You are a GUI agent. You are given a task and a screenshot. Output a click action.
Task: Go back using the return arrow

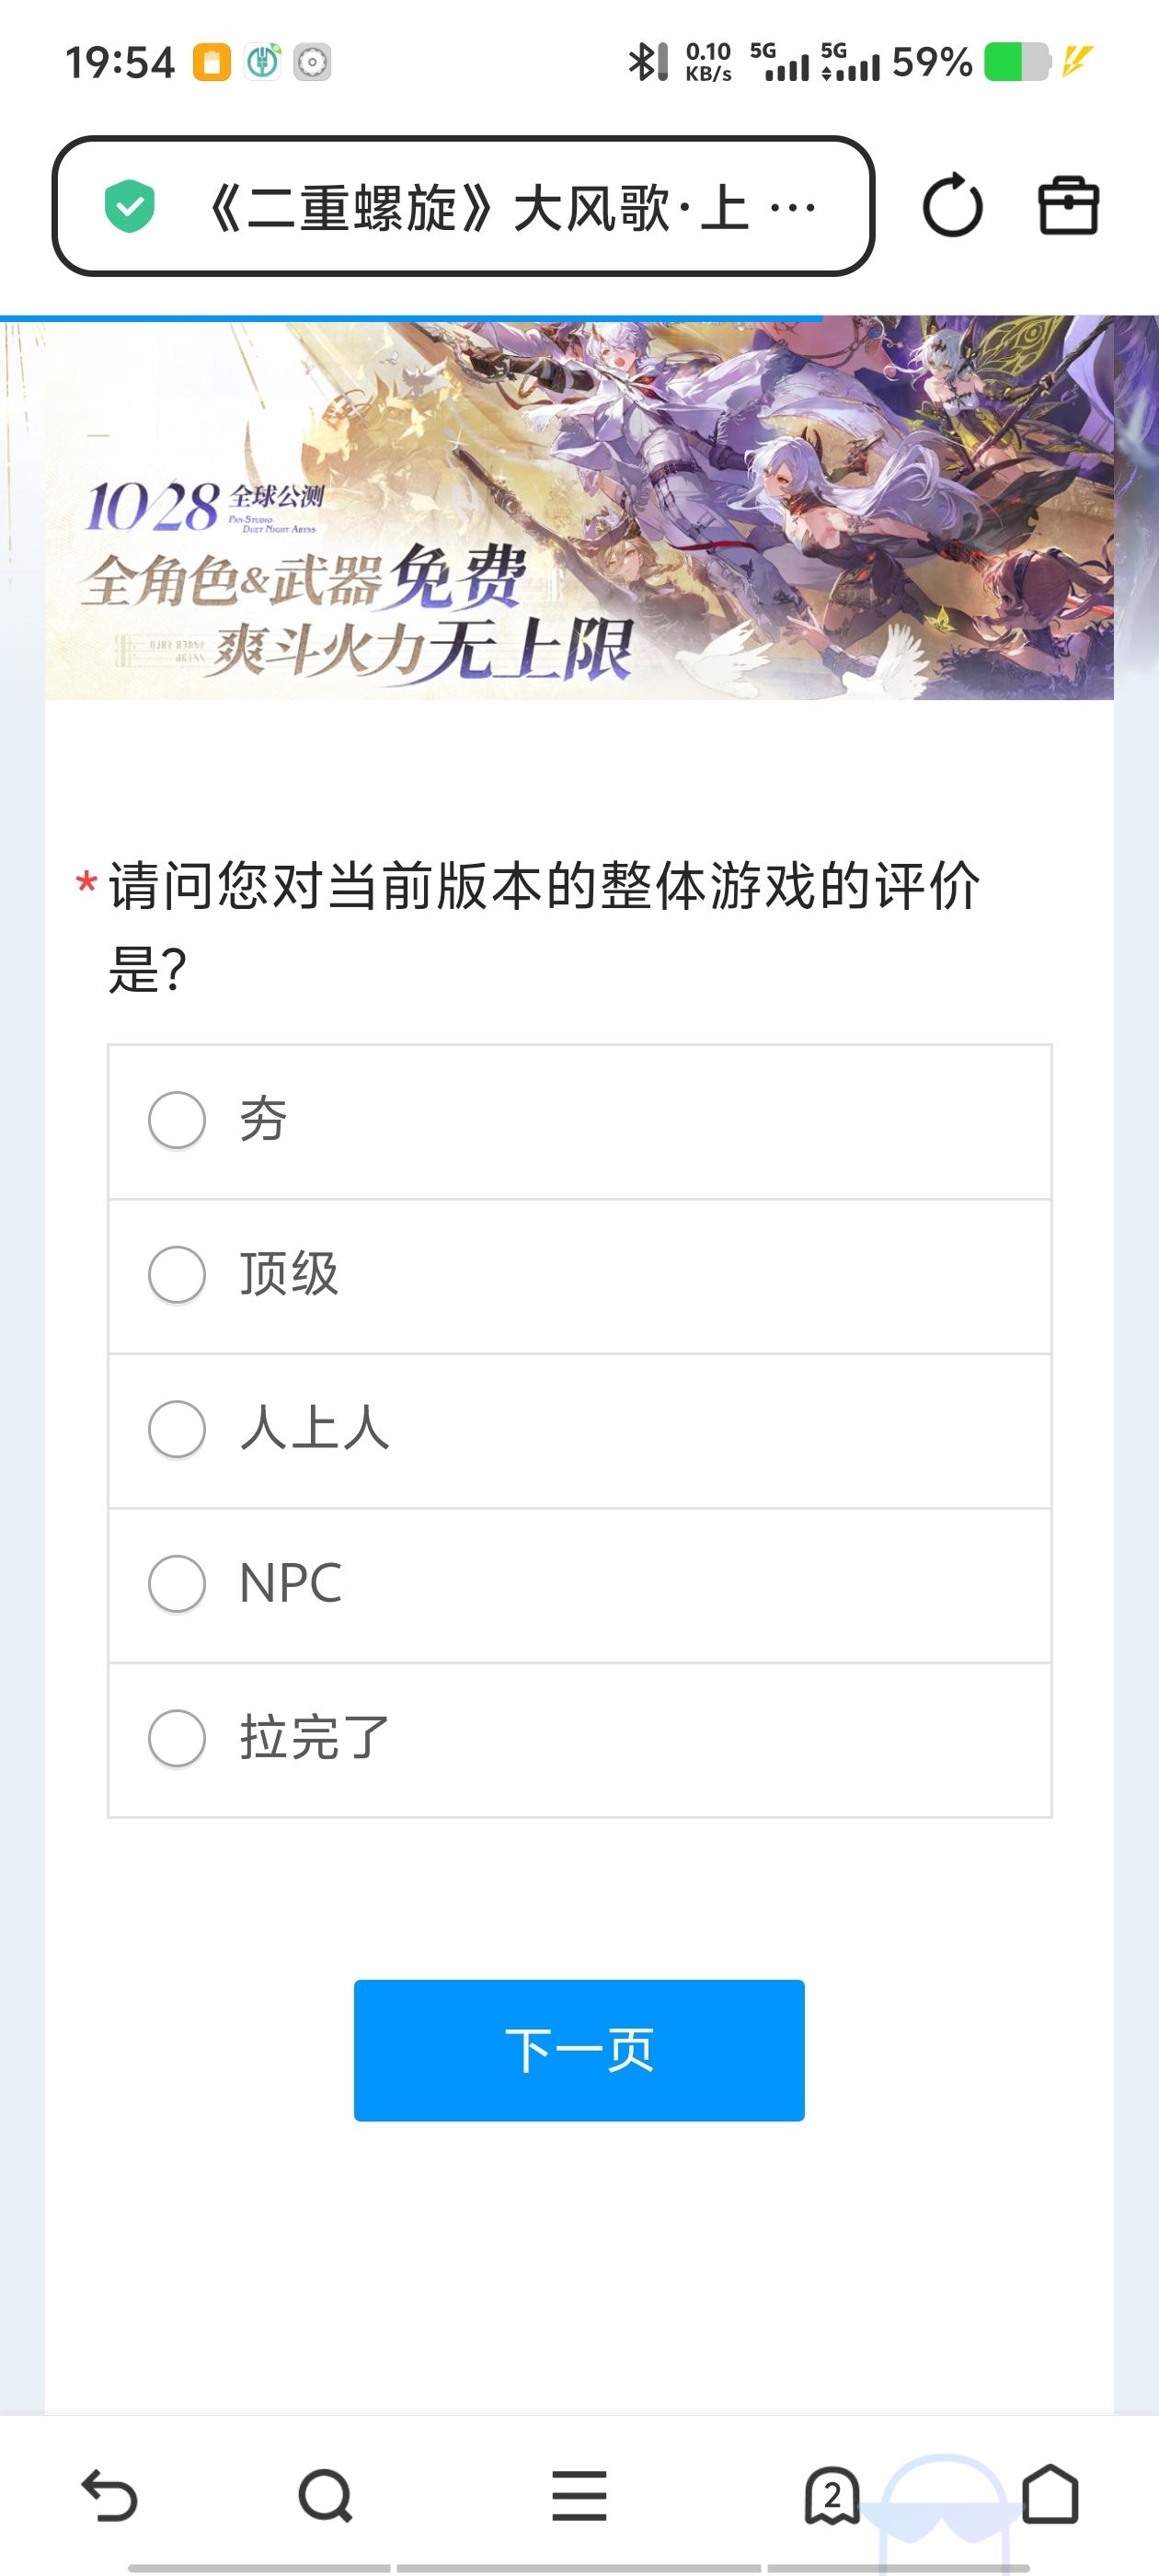[109, 2495]
